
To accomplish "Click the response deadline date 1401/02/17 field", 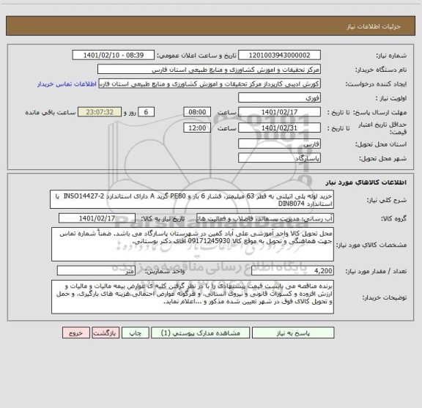I will coord(279,112).
